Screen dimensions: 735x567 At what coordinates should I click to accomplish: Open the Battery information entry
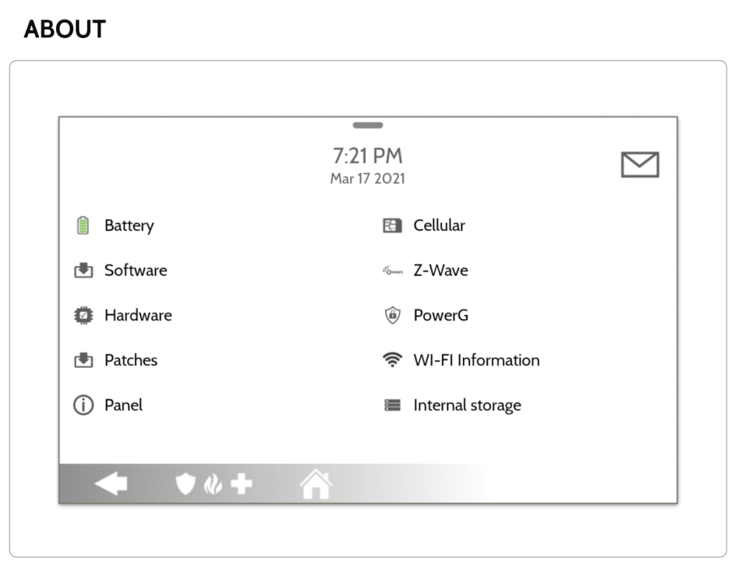(129, 226)
